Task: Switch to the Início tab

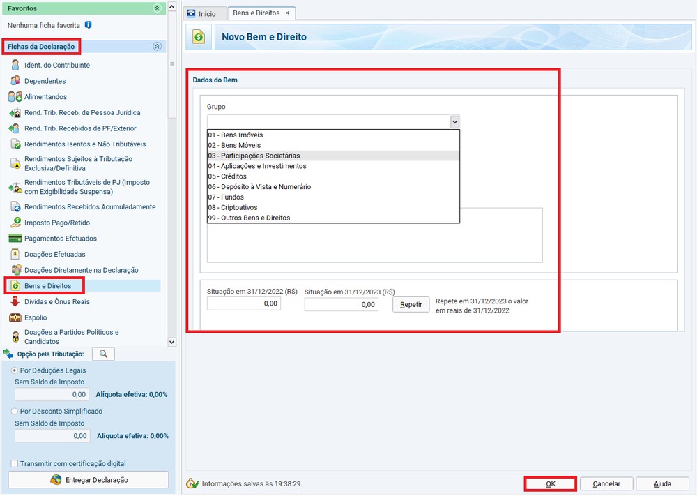Action: point(203,14)
